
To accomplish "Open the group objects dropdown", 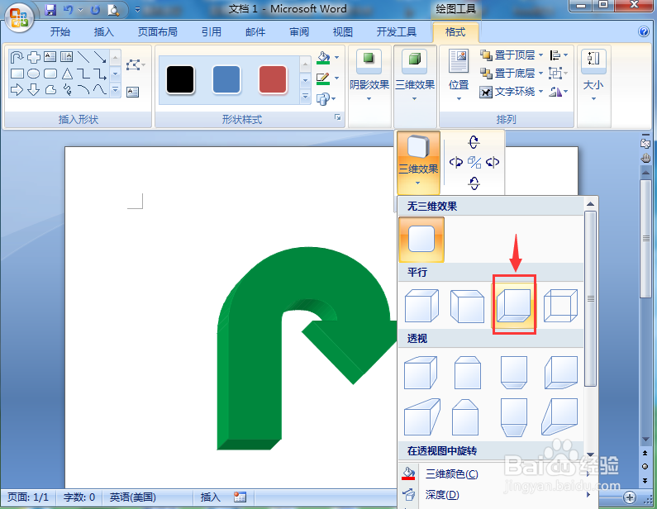I will [559, 74].
